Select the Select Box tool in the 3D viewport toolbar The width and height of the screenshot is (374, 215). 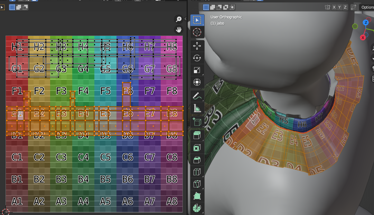[x=197, y=20]
